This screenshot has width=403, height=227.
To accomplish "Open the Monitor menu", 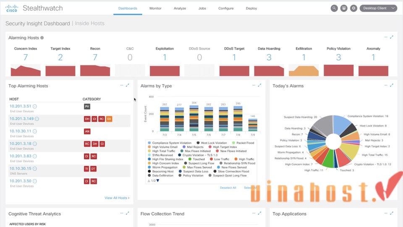I will point(155,8).
